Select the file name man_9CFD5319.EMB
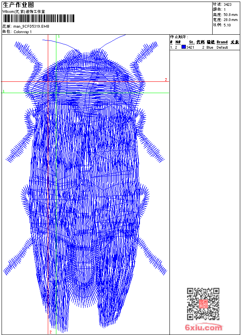 [31, 26]
